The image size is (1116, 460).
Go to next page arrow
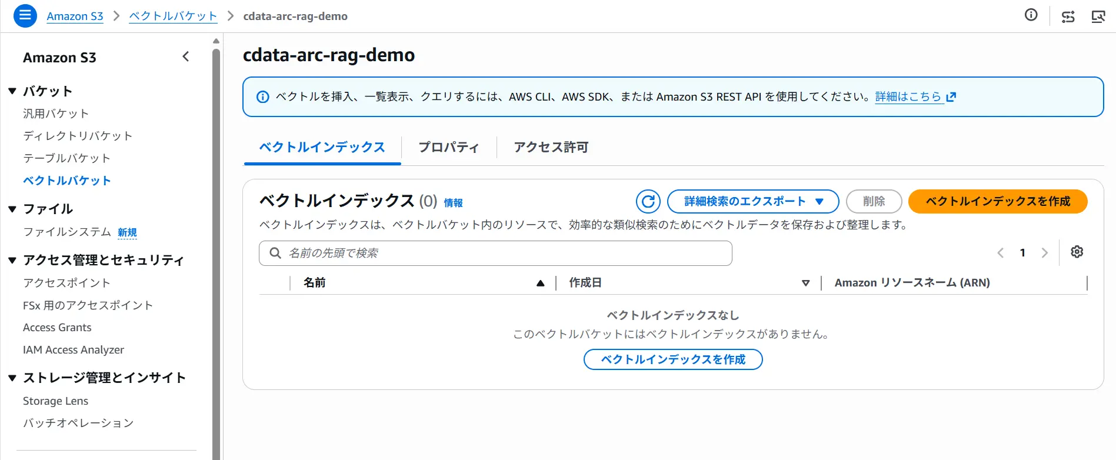(1045, 252)
